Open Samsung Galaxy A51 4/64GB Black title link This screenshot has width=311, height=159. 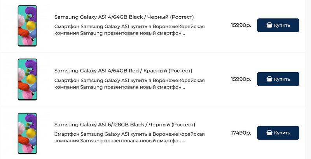(x=124, y=17)
